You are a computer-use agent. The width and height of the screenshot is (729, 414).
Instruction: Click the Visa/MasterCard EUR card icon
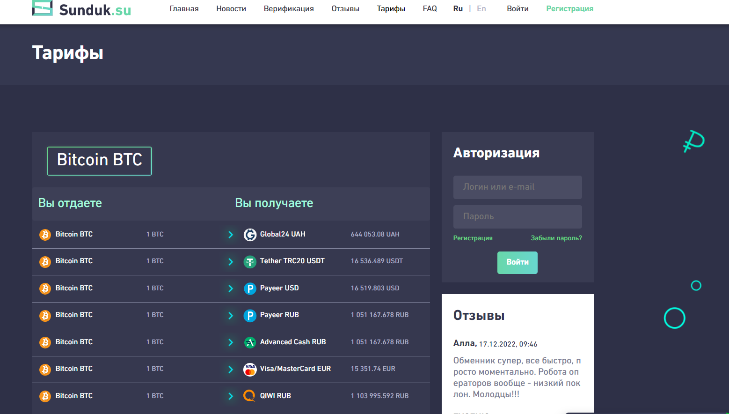pyautogui.click(x=250, y=369)
